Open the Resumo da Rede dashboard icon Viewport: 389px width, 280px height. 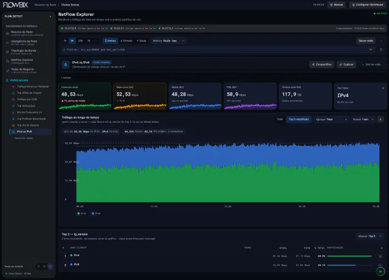pos(7,33)
